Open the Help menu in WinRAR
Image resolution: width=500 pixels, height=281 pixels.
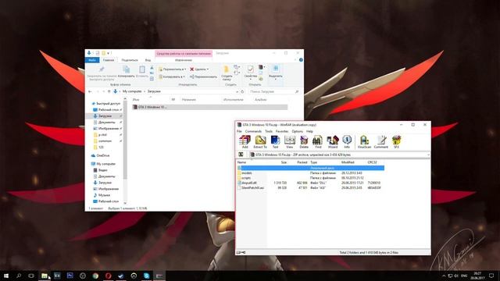[x=309, y=131]
